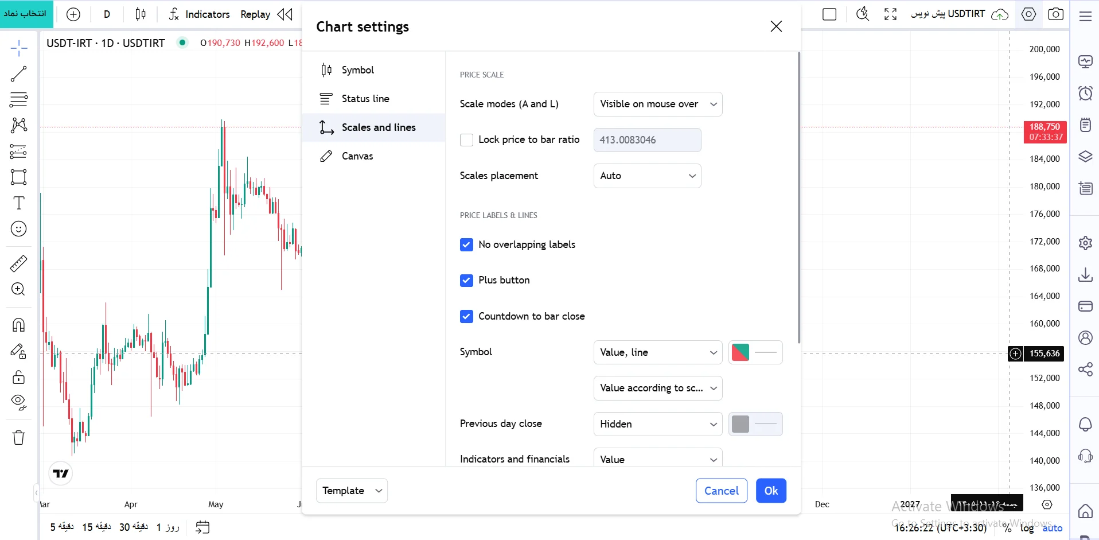Screen dimensions: 1099x540
Task: Open the ruler measure tool
Action: [x=18, y=264]
